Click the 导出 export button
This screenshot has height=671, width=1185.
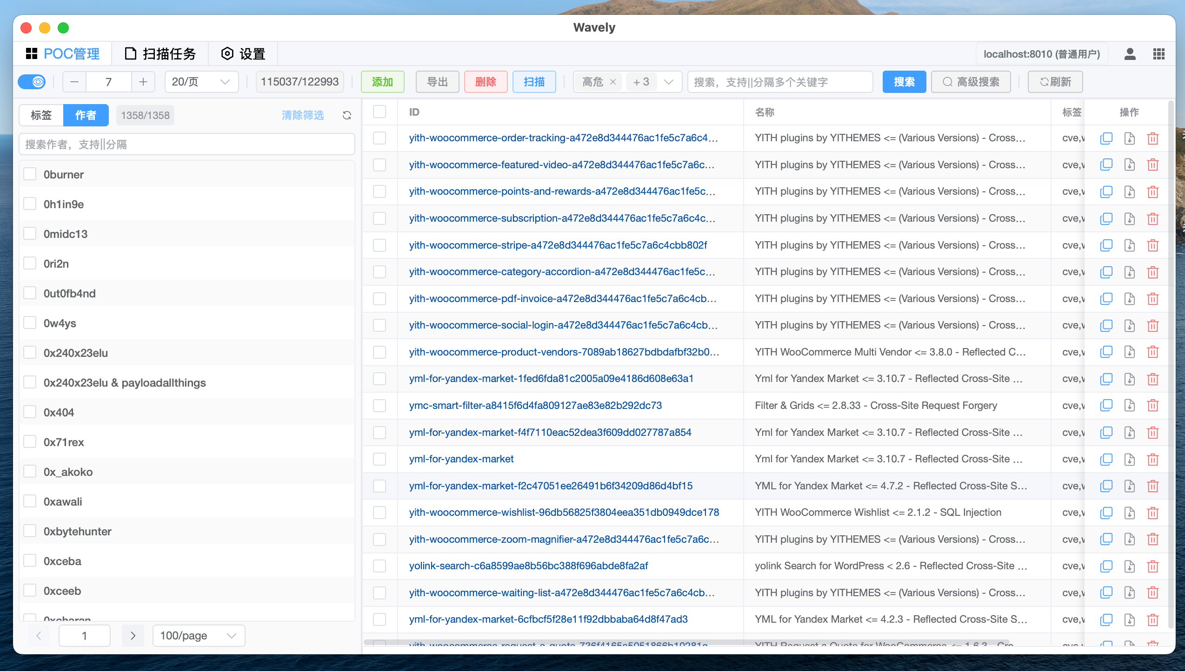point(438,82)
